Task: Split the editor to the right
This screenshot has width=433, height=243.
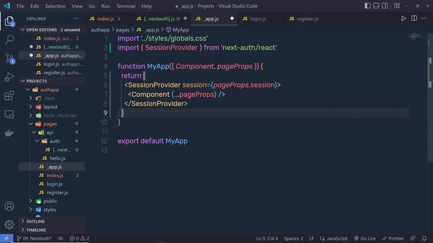Action: (x=414, y=18)
